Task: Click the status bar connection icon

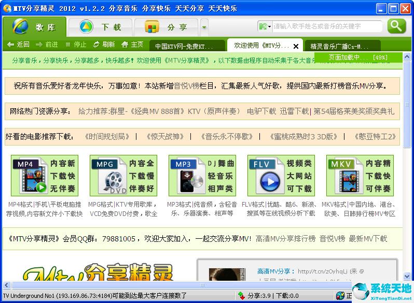Action: coord(340,296)
